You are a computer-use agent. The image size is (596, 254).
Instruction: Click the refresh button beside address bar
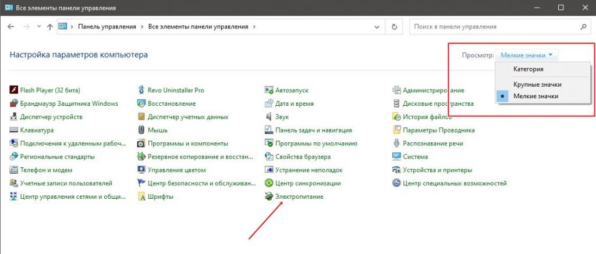click(x=395, y=27)
